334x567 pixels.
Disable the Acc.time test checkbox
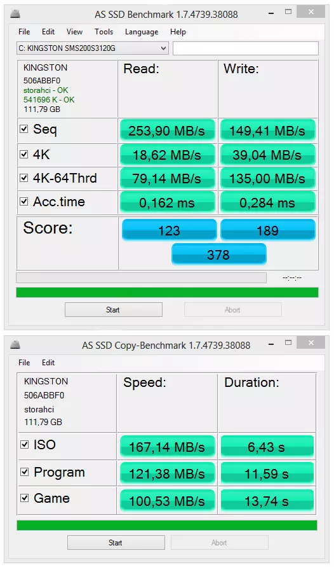[23, 202]
